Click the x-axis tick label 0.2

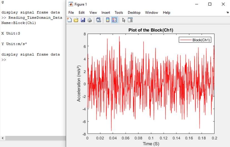tap(214, 138)
